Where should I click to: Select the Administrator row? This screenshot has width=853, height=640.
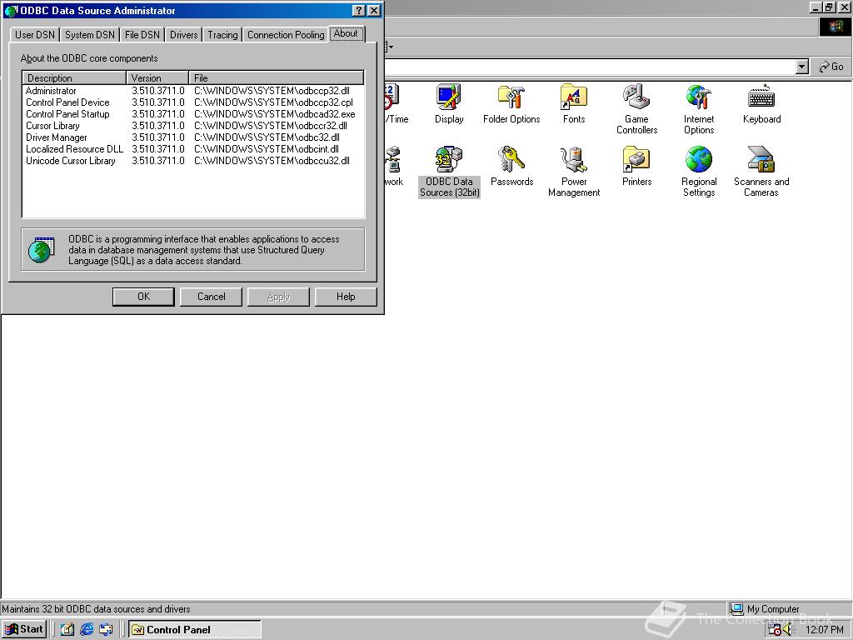[193, 91]
